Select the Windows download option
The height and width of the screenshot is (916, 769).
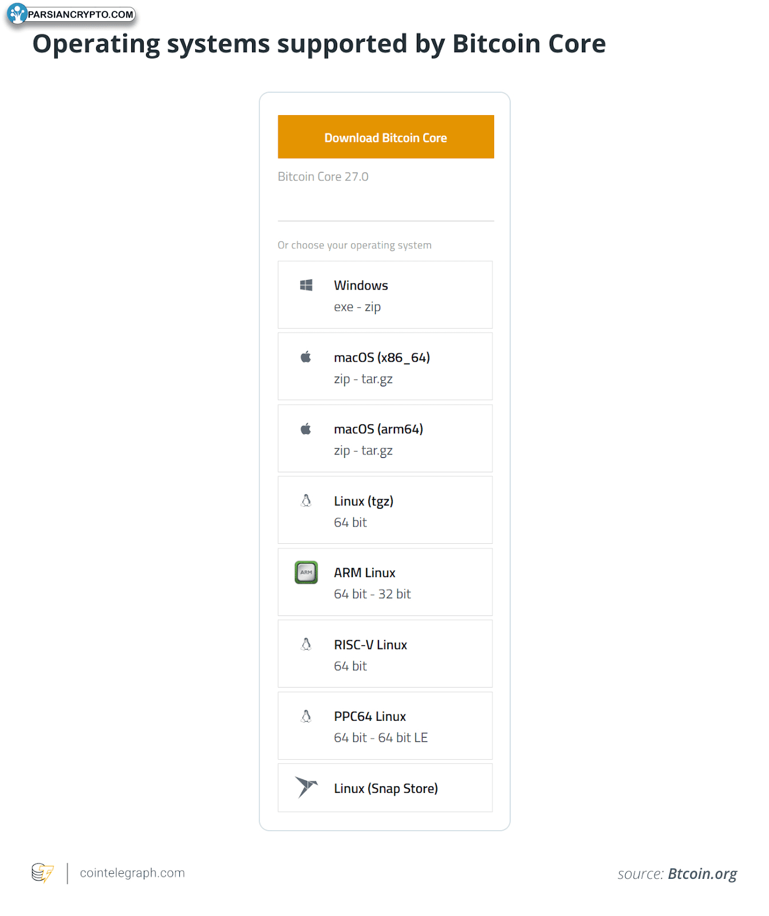[x=385, y=295]
